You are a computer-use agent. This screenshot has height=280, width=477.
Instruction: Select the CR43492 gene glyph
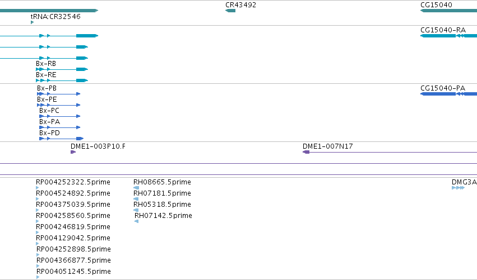(230, 11)
